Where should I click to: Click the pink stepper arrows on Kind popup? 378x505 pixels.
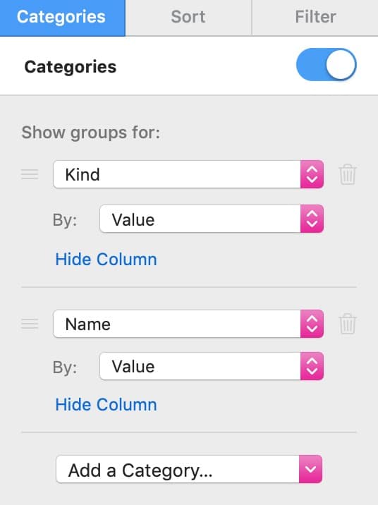[x=312, y=174]
